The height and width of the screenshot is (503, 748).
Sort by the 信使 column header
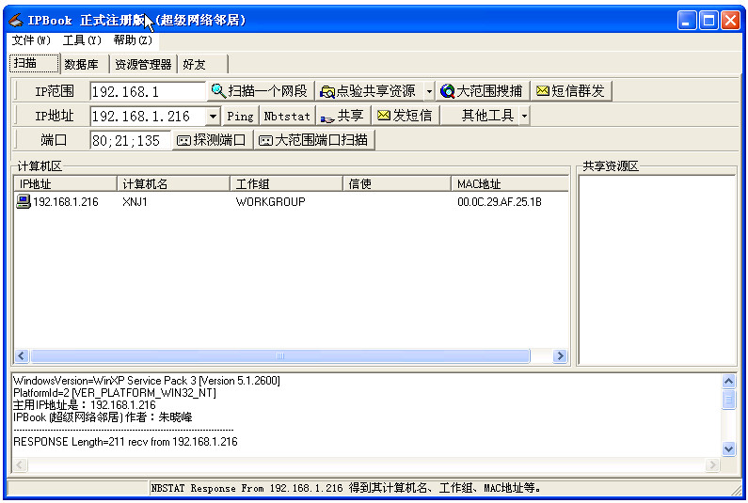397,183
